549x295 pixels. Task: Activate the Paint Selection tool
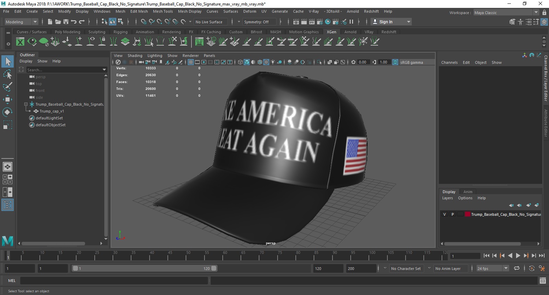pos(8,87)
